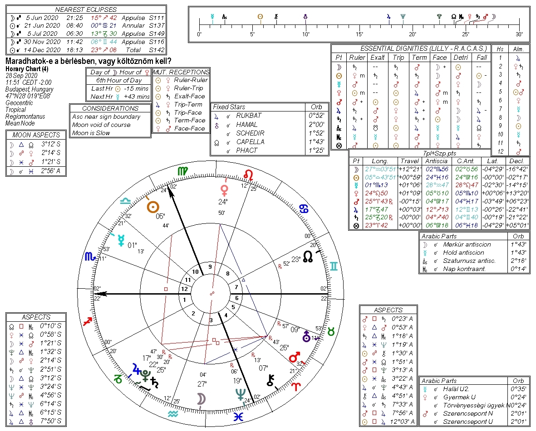This screenshot has width=536, height=431.
Task: Select the Moon longitude 27° Aquarius 03'51 cell
Action: (x=380, y=169)
